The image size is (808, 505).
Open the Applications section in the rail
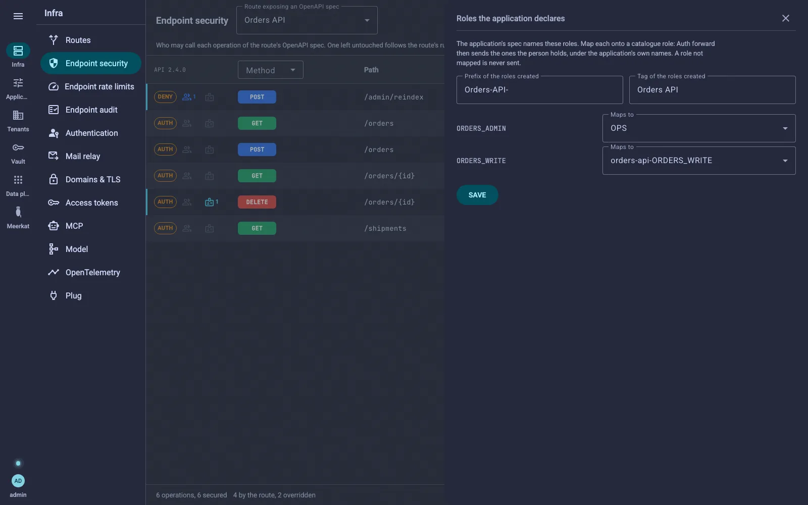[18, 88]
